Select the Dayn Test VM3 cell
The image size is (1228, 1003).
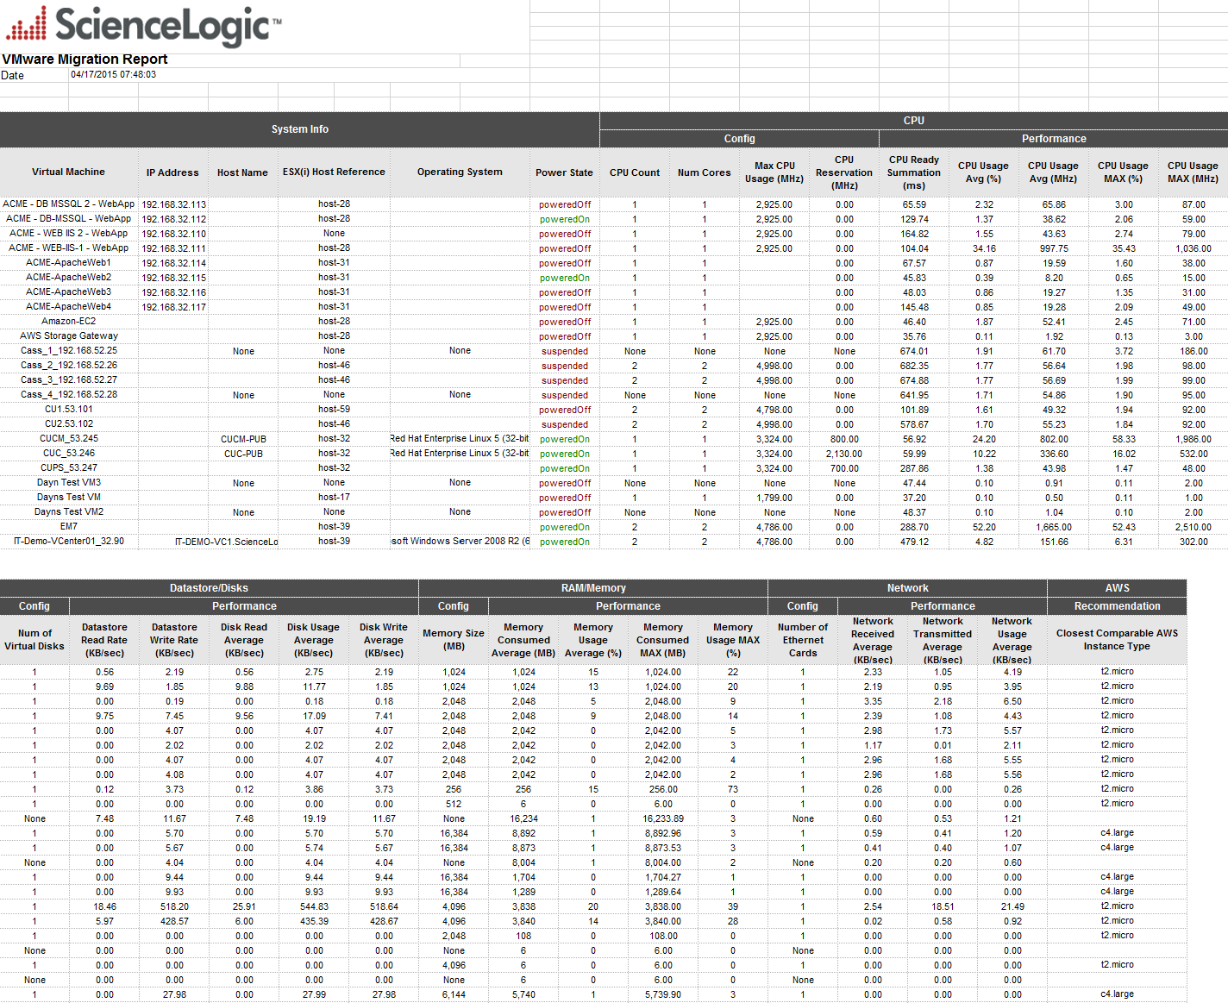[69, 483]
